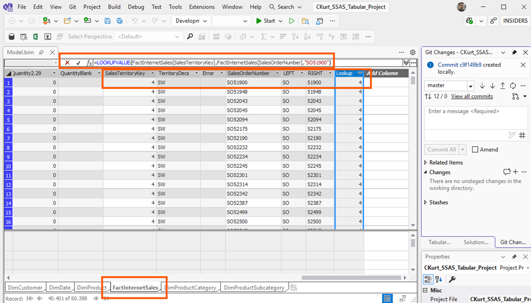Image resolution: width=531 pixels, height=303 pixels.
Task: Open the Lookup column filter dropdown
Action: [360, 73]
